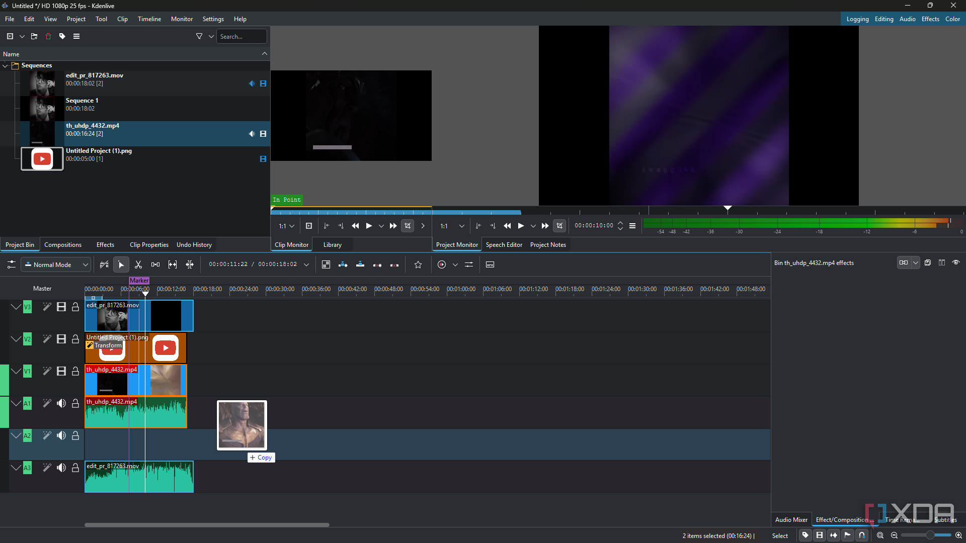This screenshot has width=966, height=543.
Task: Collapse the Sequences folder
Action: (5, 65)
